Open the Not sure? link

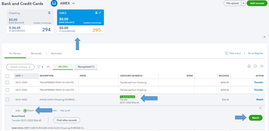tap(65, 111)
